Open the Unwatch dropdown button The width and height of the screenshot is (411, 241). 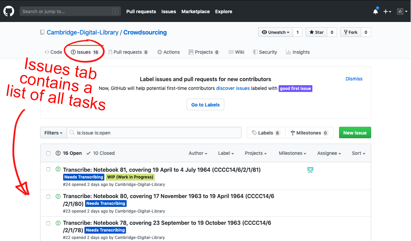(x=276, y=32)
